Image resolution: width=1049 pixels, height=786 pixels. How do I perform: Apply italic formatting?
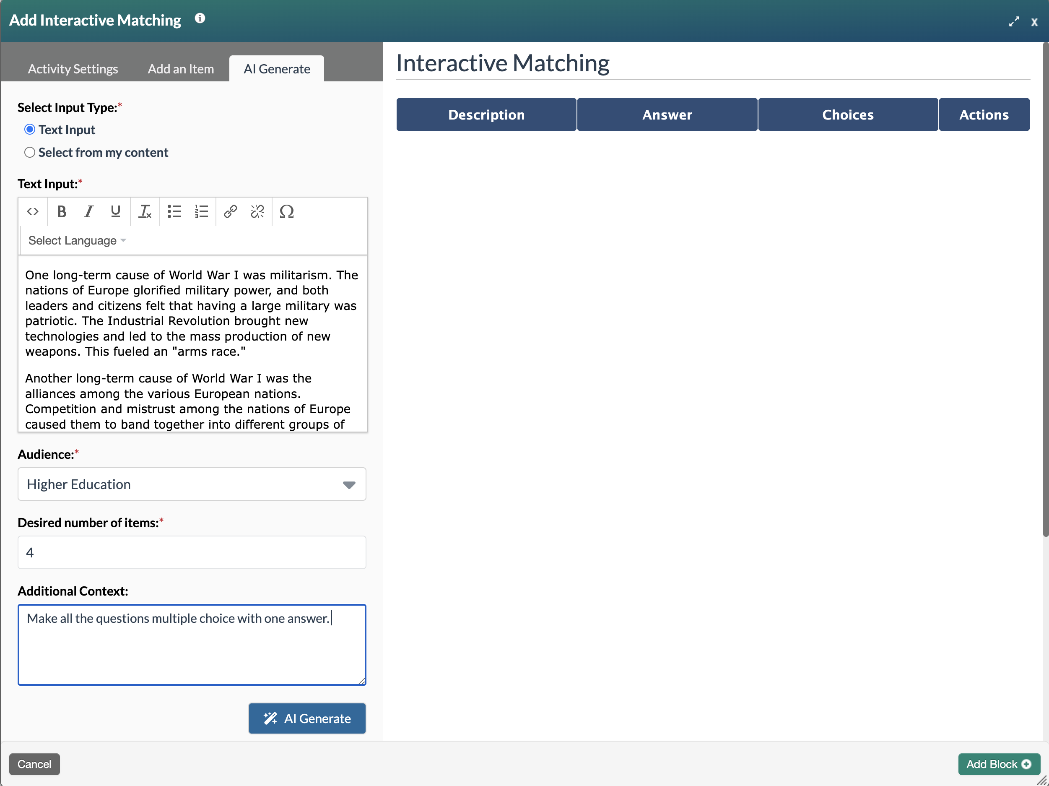coord(88,211)
